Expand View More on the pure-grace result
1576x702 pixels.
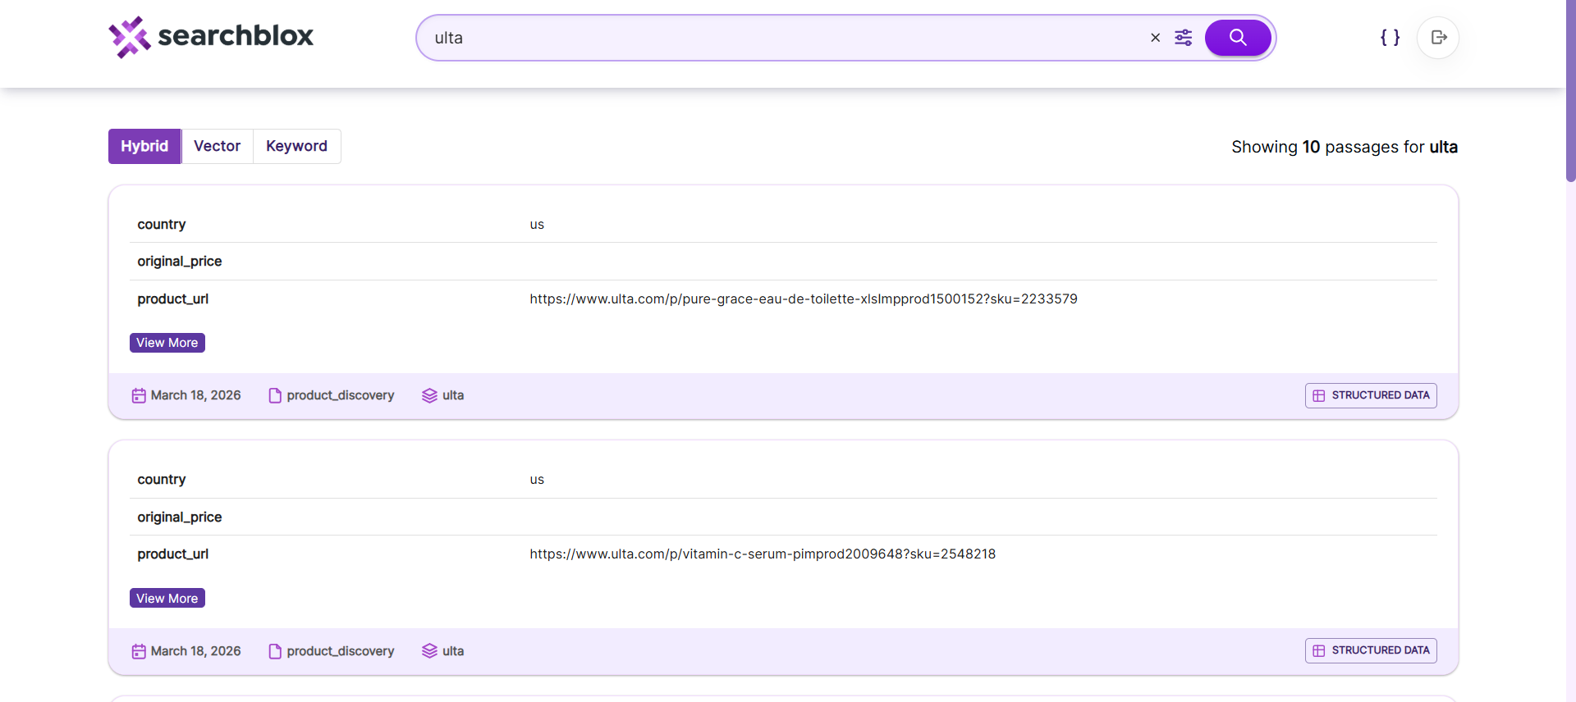pos(167,343)
